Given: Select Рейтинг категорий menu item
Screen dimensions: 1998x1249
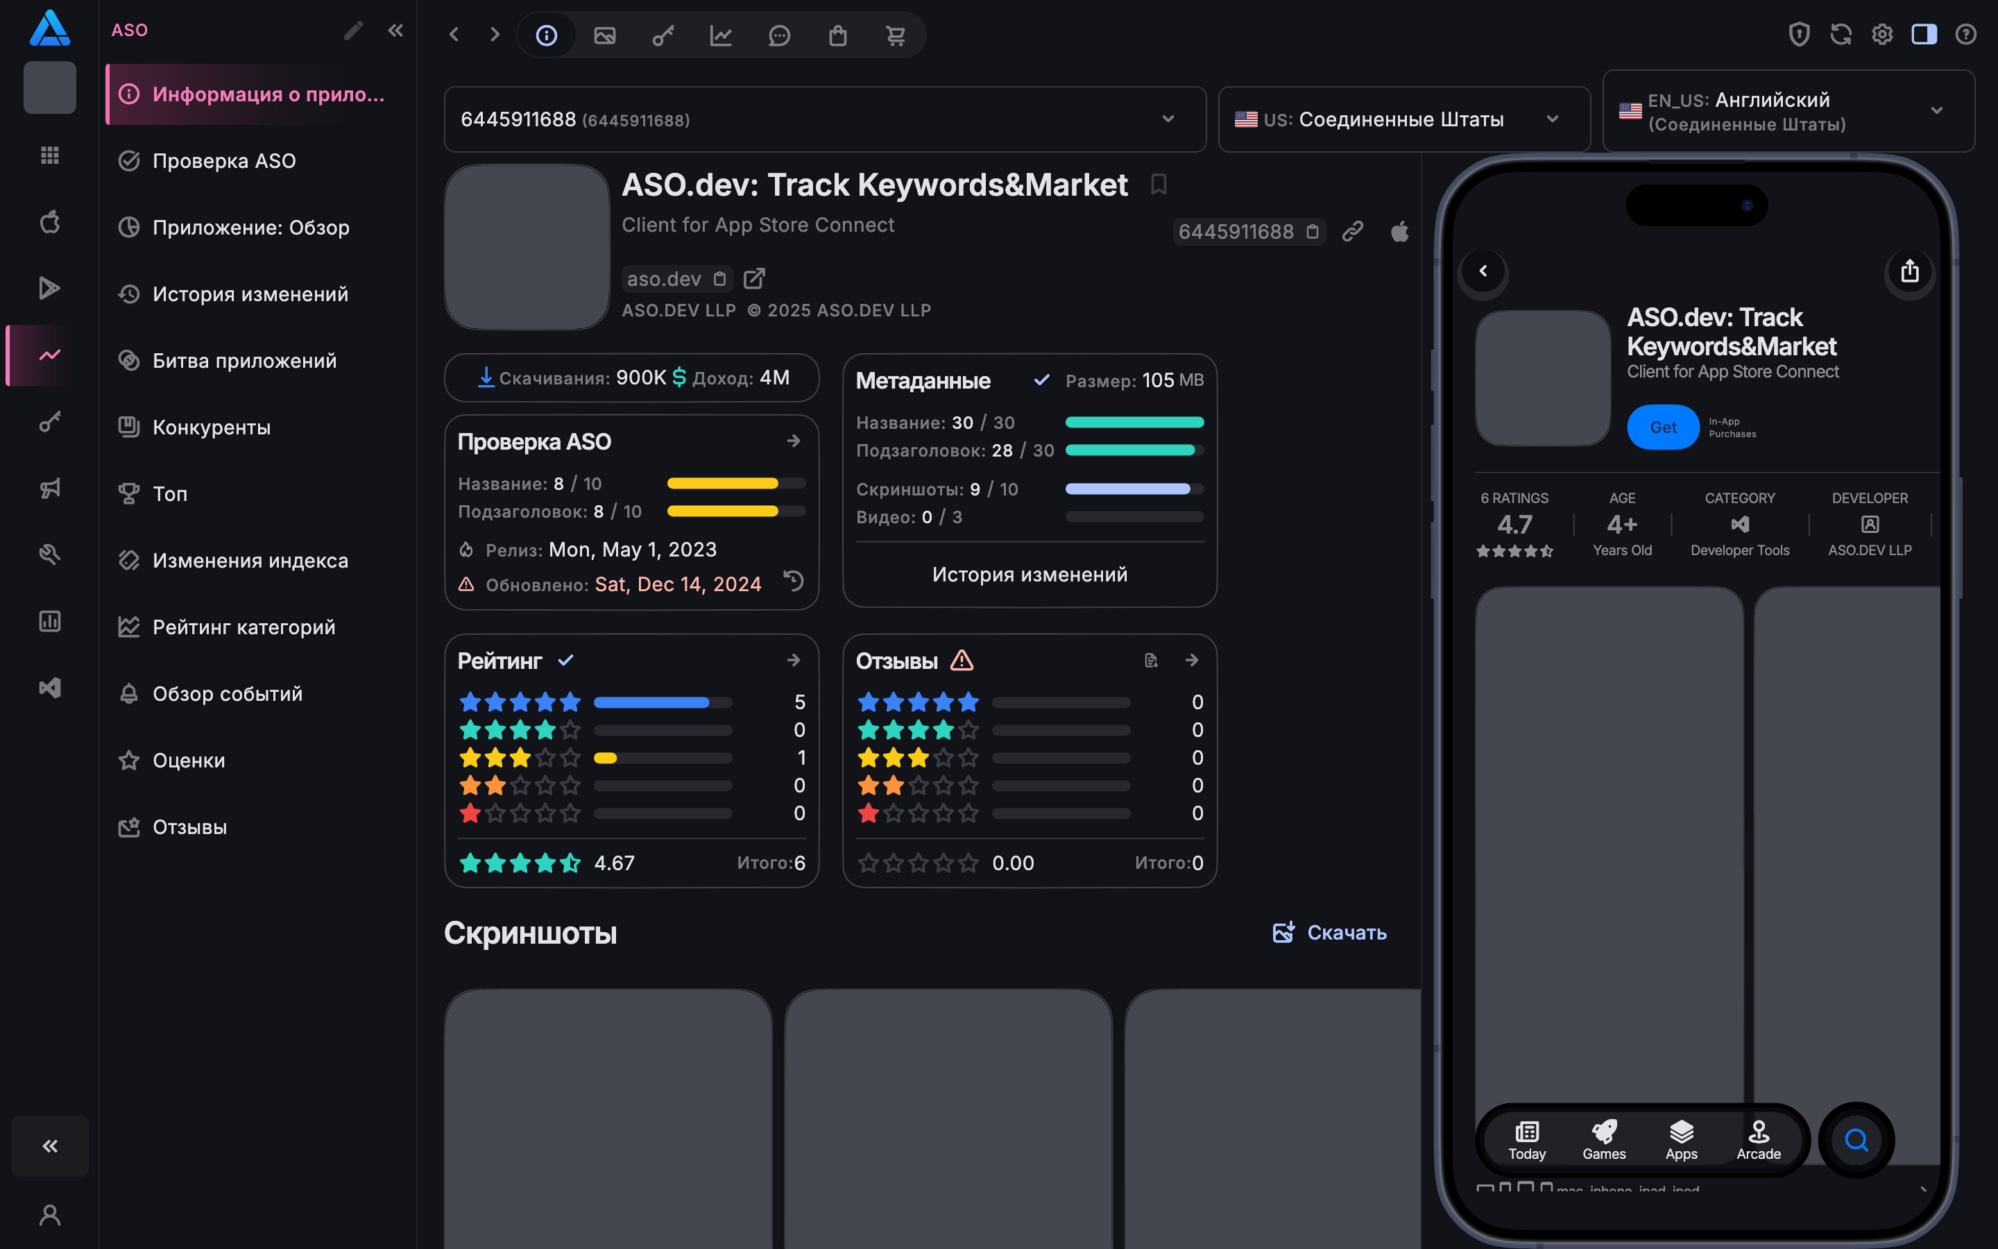Looking at the screenshot, I should [256, 627].
